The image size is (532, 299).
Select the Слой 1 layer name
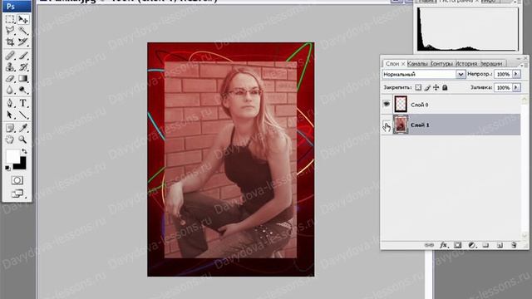(x=420, y=125)
